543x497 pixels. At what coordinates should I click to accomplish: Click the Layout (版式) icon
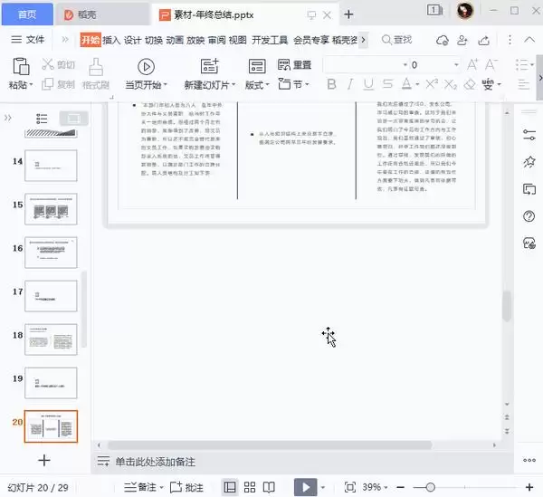pyautogui.click(x=257, y=66)
